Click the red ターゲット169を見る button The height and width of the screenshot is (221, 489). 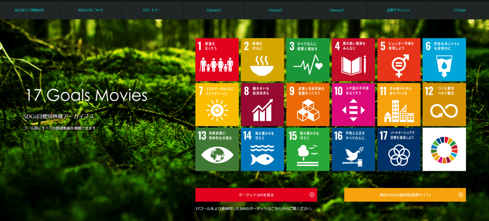256,195
